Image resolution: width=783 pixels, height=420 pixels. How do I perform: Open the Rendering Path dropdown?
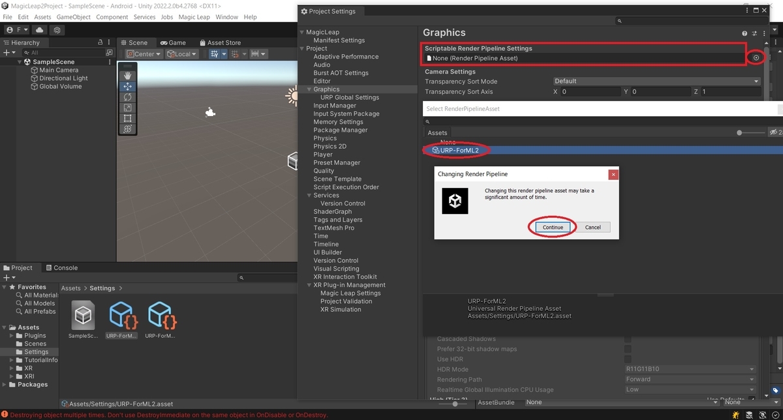[690, 380]
